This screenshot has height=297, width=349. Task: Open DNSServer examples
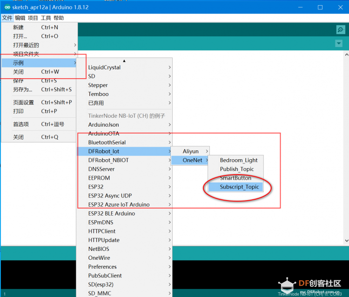click(x=124, y=169)
